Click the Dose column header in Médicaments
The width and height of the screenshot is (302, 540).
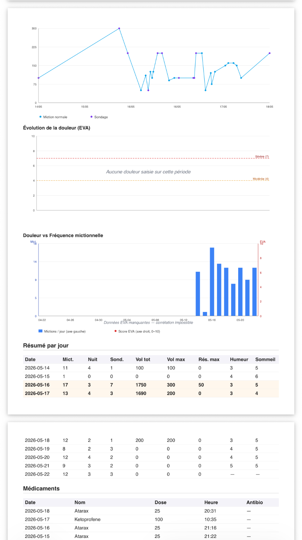pos(160,502)
